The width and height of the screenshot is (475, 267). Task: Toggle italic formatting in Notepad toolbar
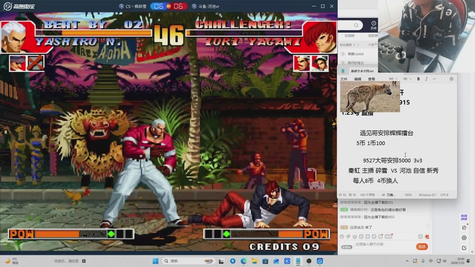click(426, 79)
